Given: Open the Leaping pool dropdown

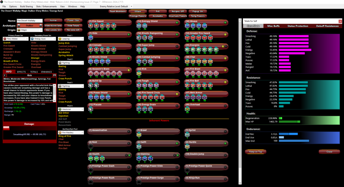Looking at the screenshot, I should (x=71, y=39).
